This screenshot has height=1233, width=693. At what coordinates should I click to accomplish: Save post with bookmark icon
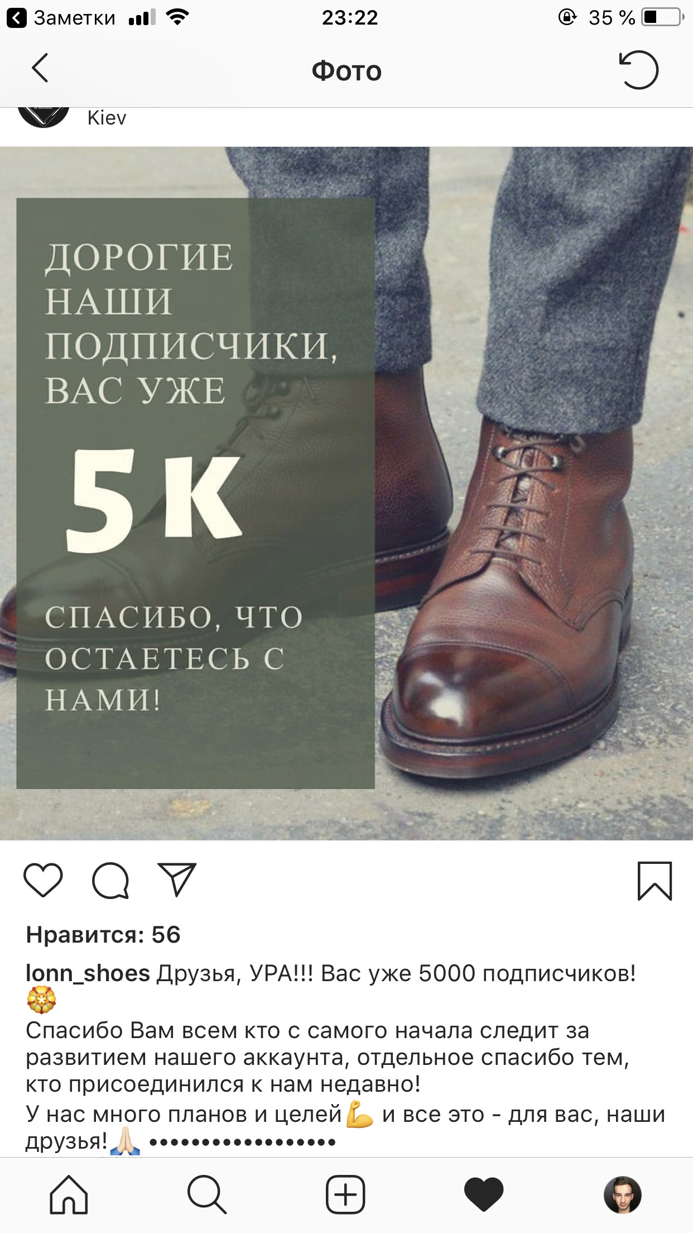[654, 881]
